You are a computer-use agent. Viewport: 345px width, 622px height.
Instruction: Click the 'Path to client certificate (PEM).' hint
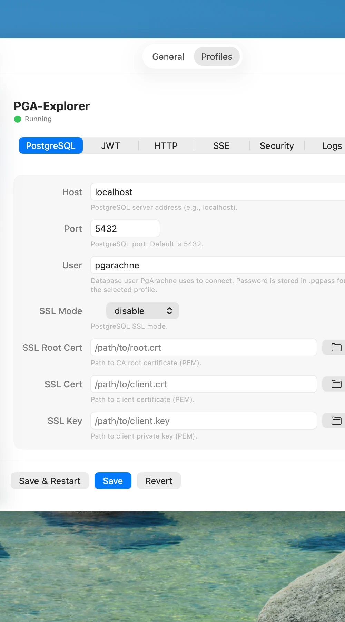[x=142, y=399]
